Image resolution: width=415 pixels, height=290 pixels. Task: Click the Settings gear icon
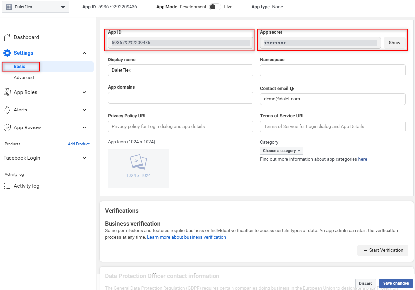(7, 53)
